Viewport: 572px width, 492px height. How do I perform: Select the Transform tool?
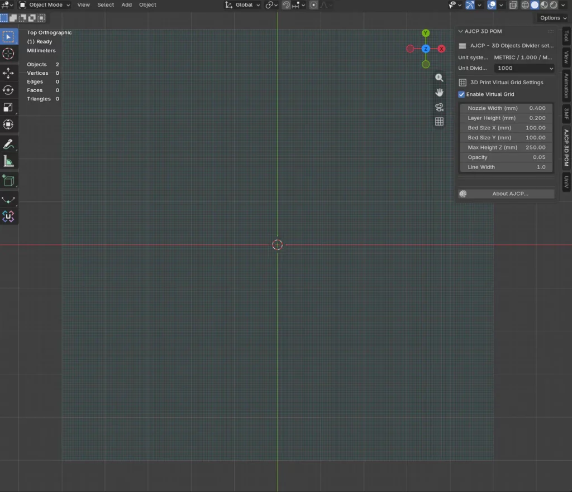point(8,124)
